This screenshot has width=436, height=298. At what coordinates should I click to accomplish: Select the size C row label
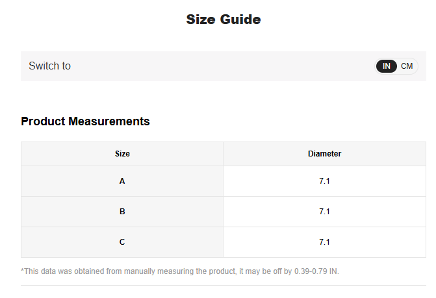[x=122, y=242]
